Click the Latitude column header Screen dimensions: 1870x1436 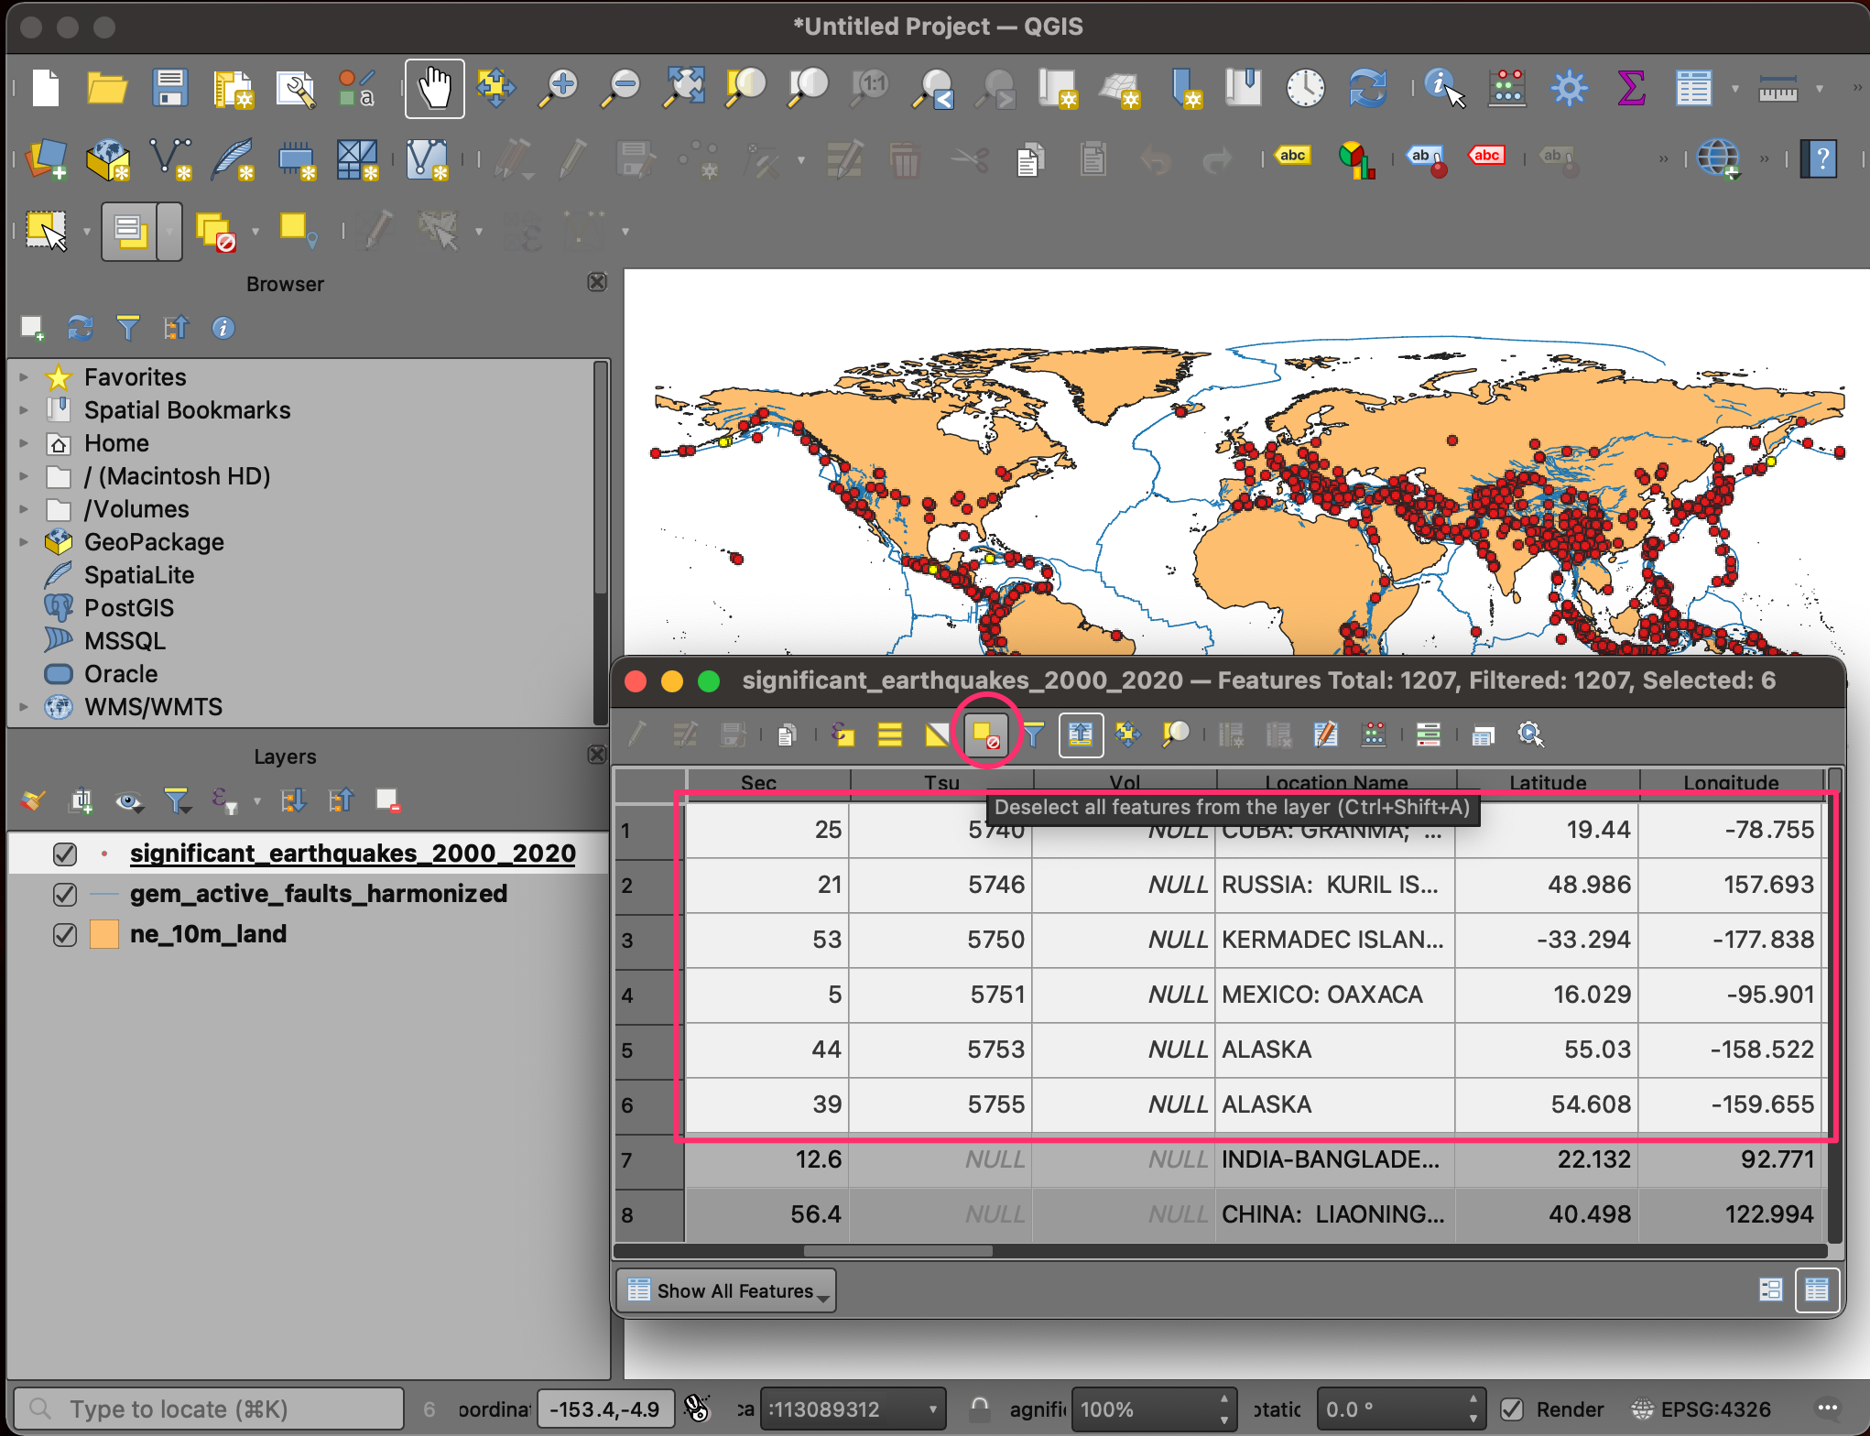click(1548, 783)
